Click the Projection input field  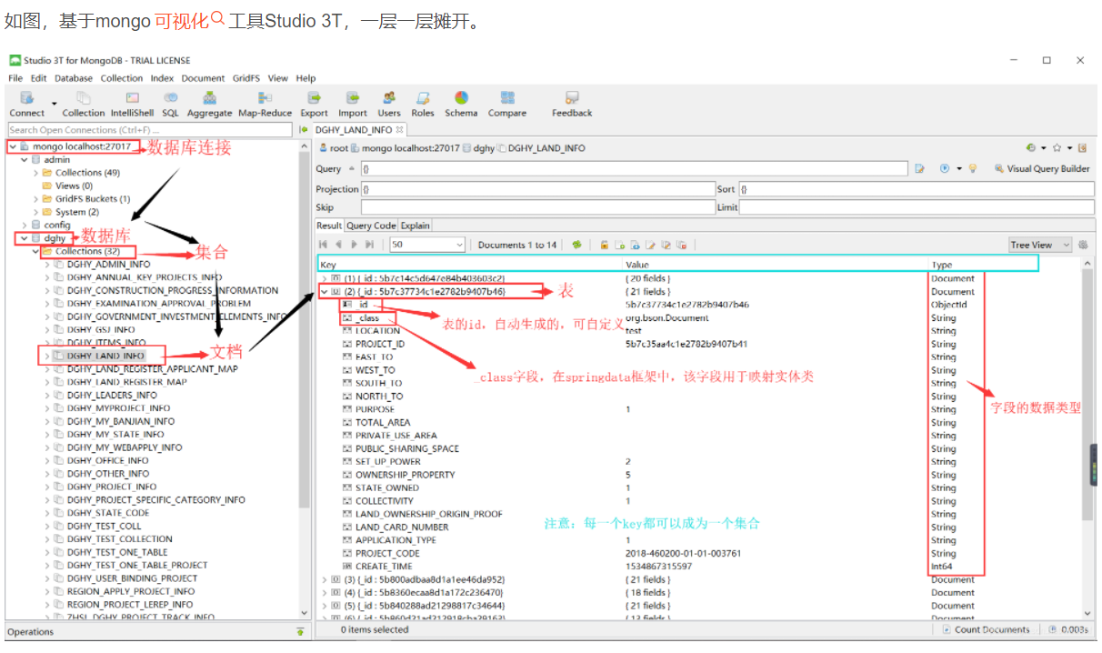click(x=538, y=189)
